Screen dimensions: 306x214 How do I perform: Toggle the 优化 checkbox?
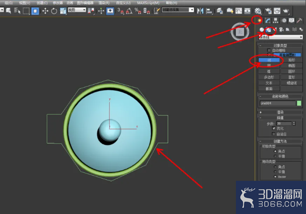274,128
